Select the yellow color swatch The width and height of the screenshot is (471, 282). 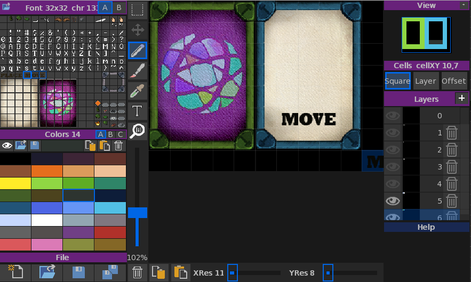(15, 183)
